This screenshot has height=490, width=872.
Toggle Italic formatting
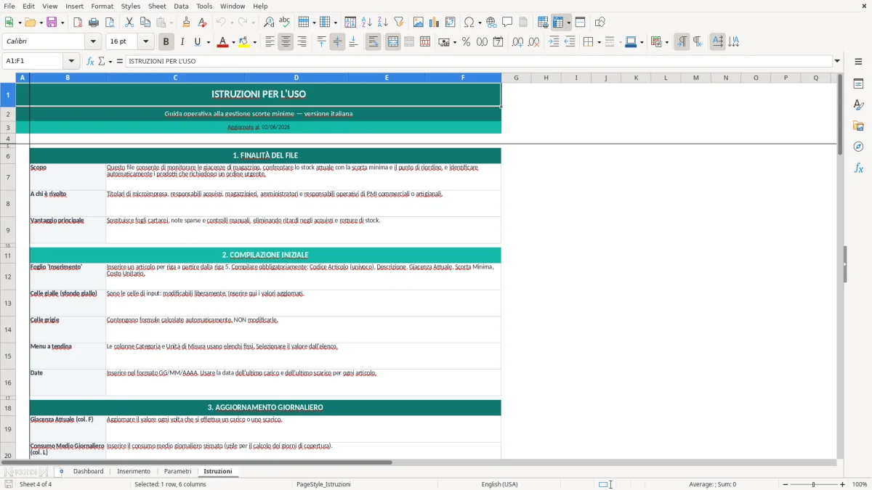point(182,42)
